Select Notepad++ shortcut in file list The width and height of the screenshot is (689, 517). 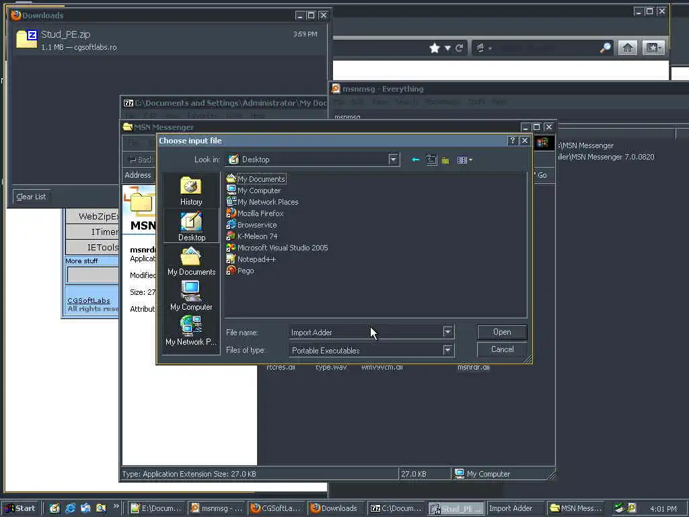point(251,259)
